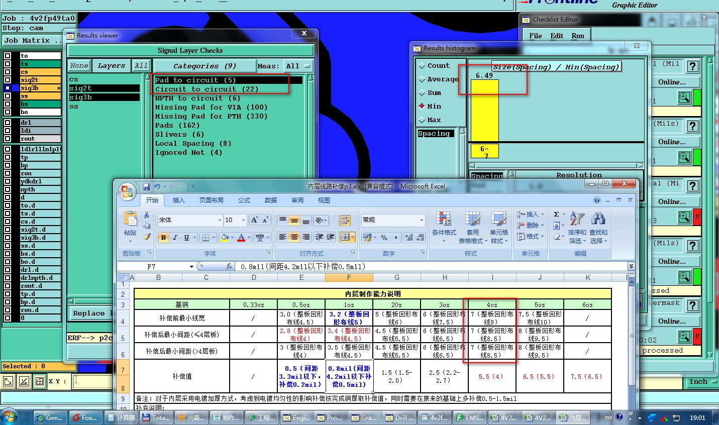
Task: Open 插入 ribbon tab
Action: pyautogui.click(x=179, y=200)
